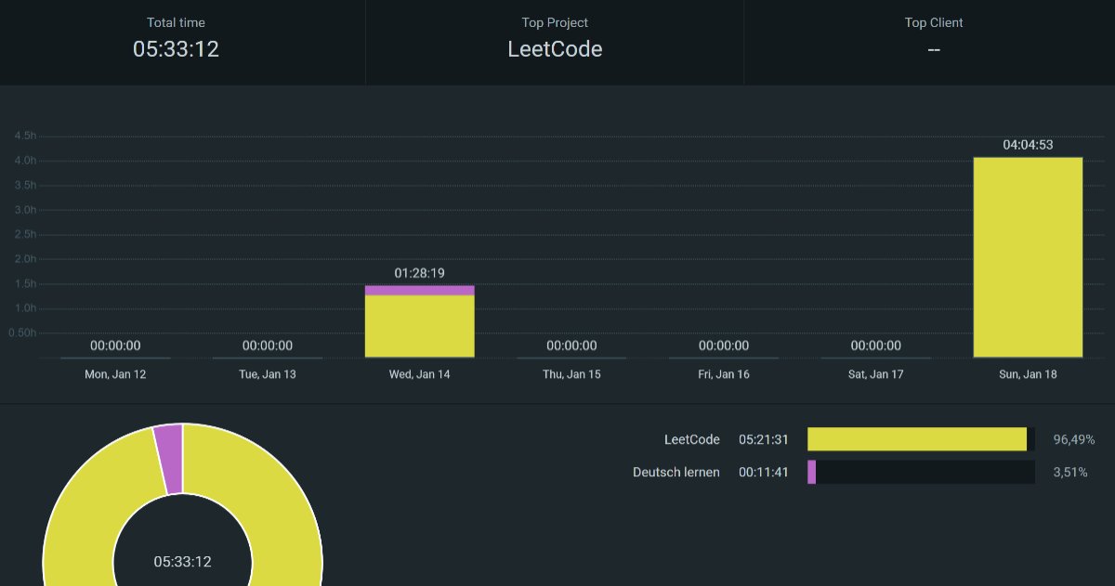Click the purple slice of the donut chart

(x=169, y=459)
